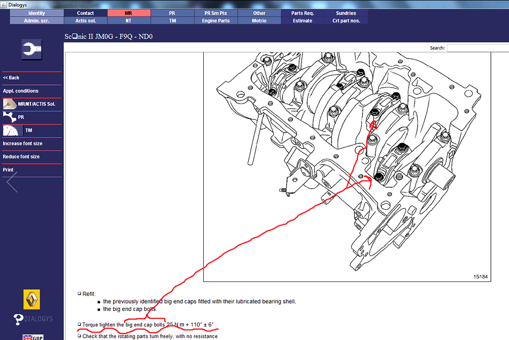
Task: Open the TM tab in top menu
Action: (x=173, y=21)
